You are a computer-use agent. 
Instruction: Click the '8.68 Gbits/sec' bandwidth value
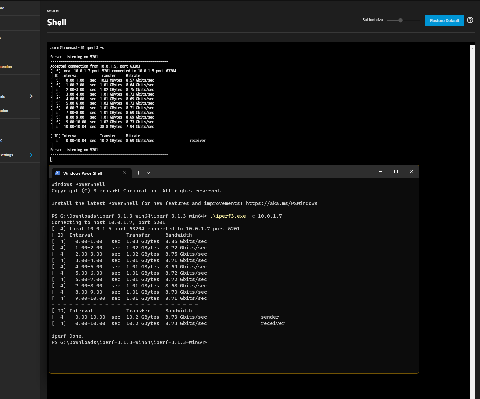pos(186,286)
